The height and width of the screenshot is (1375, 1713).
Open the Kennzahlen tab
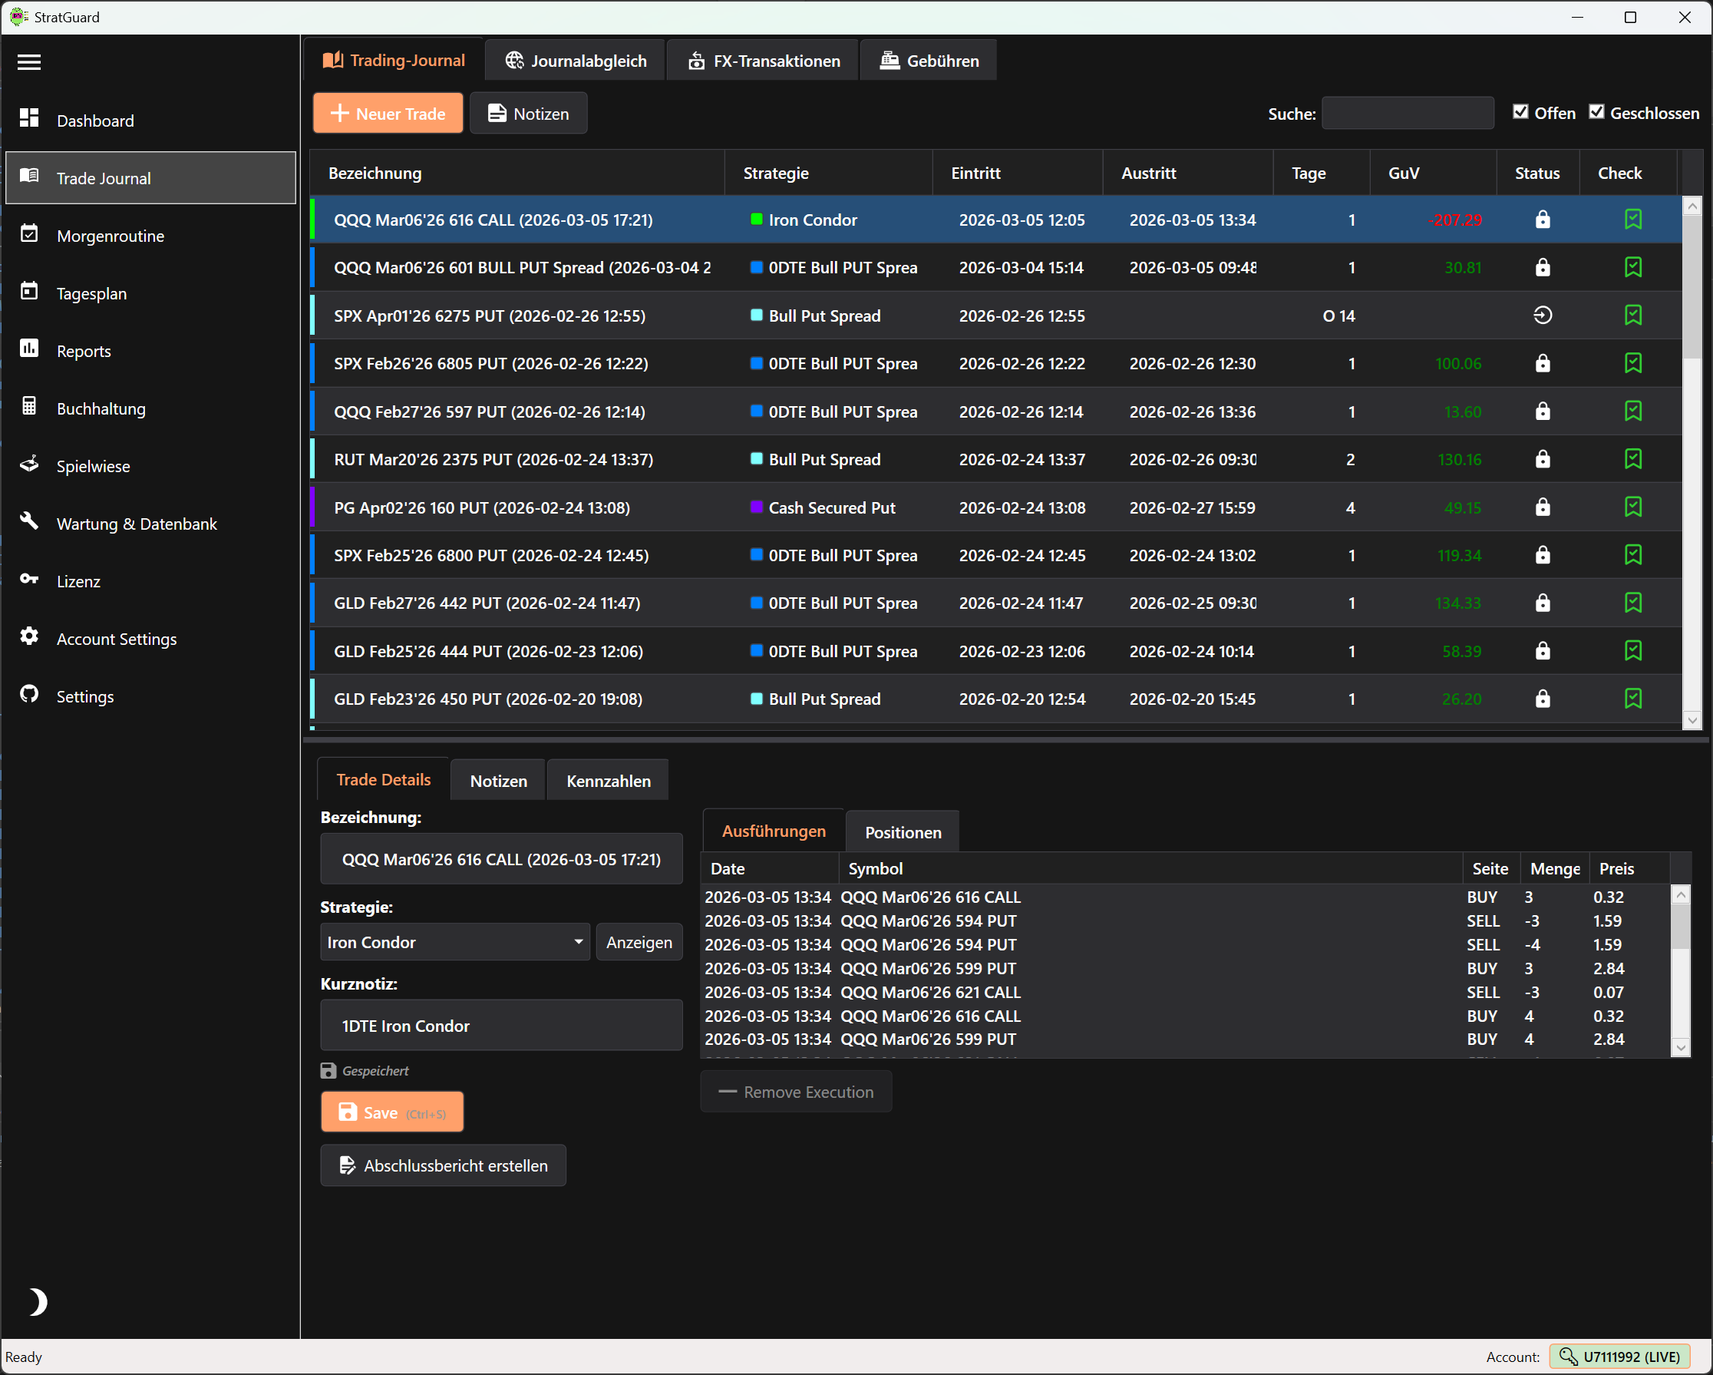(x=608, y=782)
